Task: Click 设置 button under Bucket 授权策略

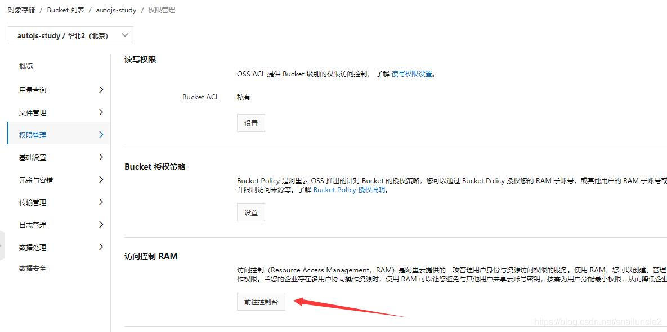Action: point(251,212)
